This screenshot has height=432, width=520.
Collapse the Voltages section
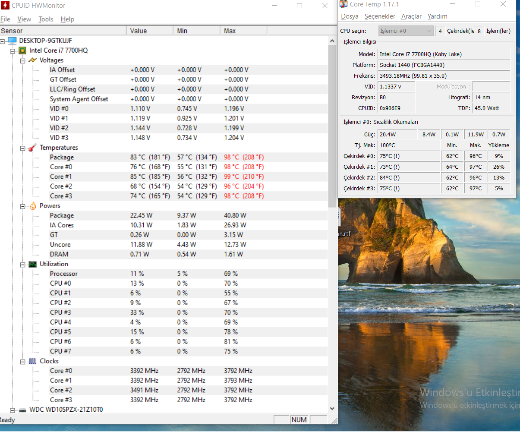[22, 61]
